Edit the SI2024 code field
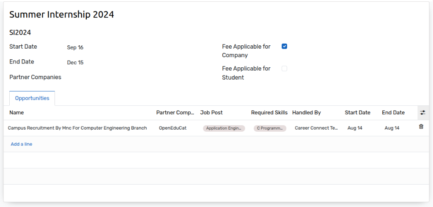This screenshot has height=207, width=433. coord(20,33)
